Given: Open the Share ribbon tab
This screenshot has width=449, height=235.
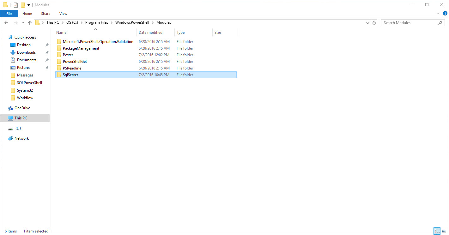Looking at the screenshot, I should pyautogui.click(x=46, y=14).
